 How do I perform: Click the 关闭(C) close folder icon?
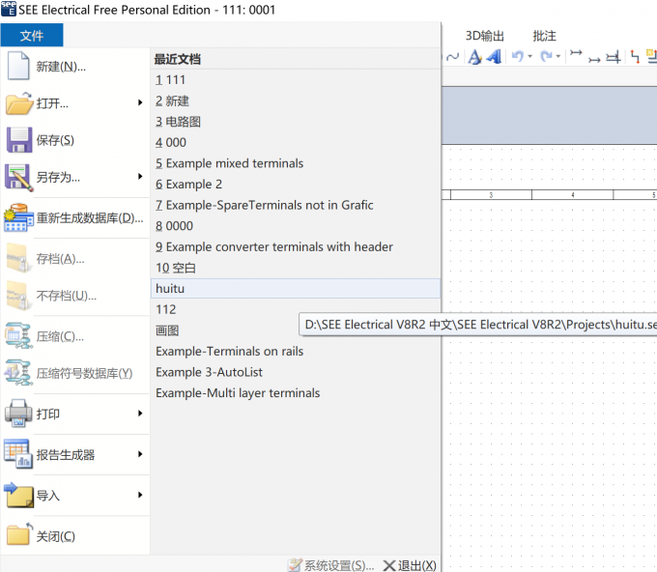point(19,535)
